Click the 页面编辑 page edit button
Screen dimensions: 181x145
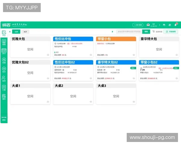click(x=171, y=31)
